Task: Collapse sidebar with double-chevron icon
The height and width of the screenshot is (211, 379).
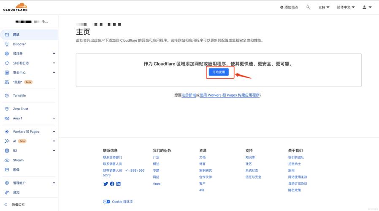Action: tap(6, 205)
